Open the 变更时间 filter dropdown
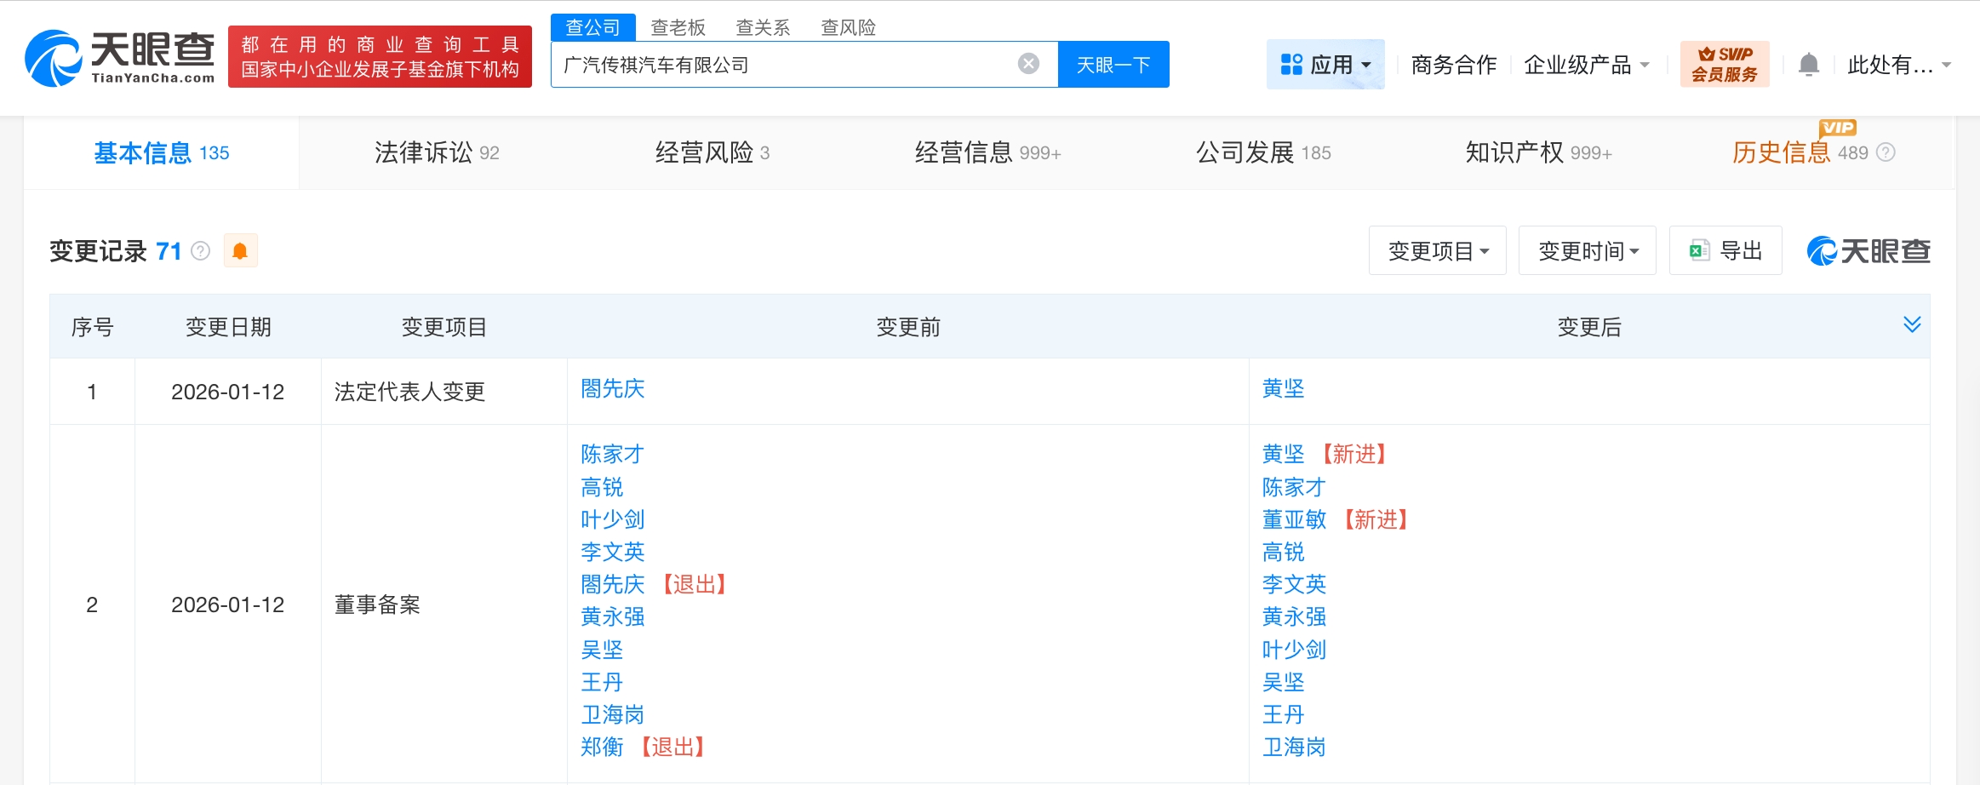The width and height of the screenshot is (1980, 785). click(x=1587, y=249)
